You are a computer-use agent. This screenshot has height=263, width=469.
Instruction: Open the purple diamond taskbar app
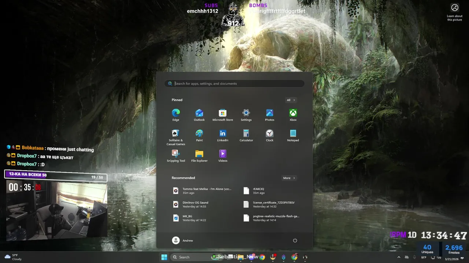(x=284, y=257)
